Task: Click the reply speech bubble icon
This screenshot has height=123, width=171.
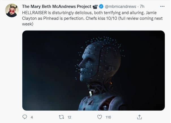Action: tap(25, 117)
